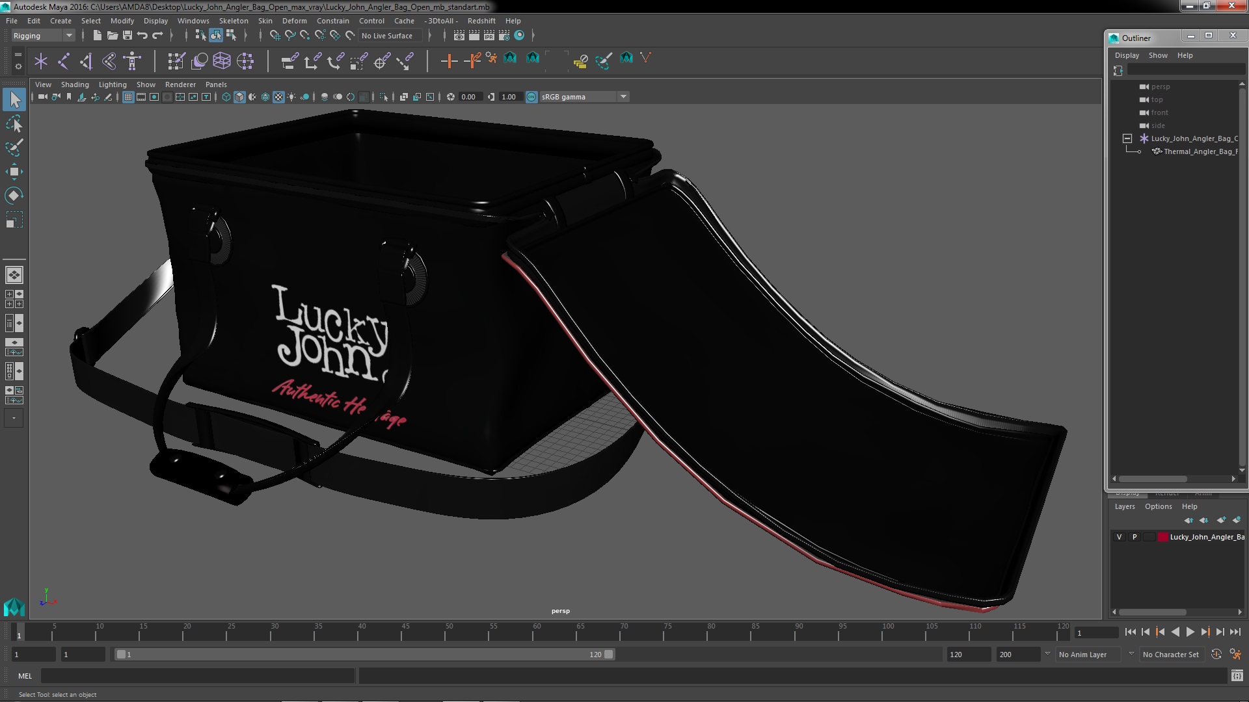Click the No Live Surface field

[390, 36]
